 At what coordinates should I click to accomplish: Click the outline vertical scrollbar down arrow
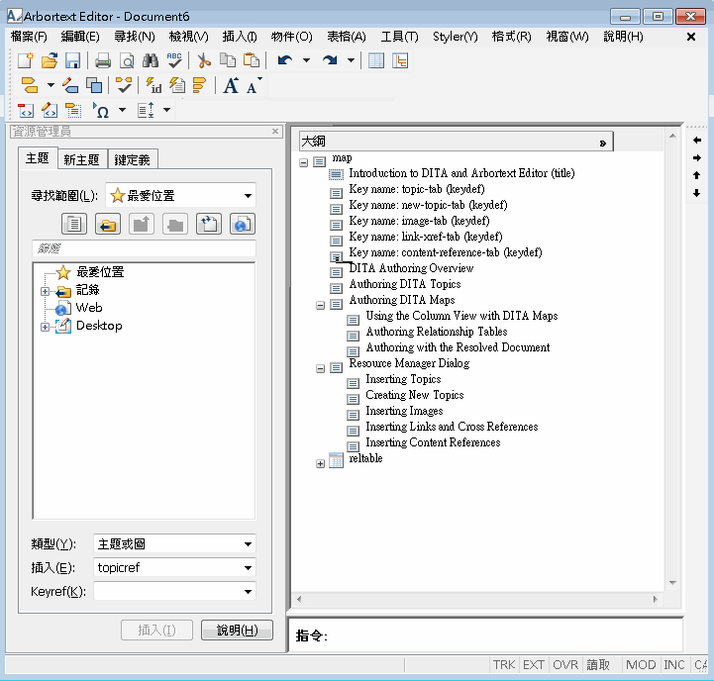672,583
